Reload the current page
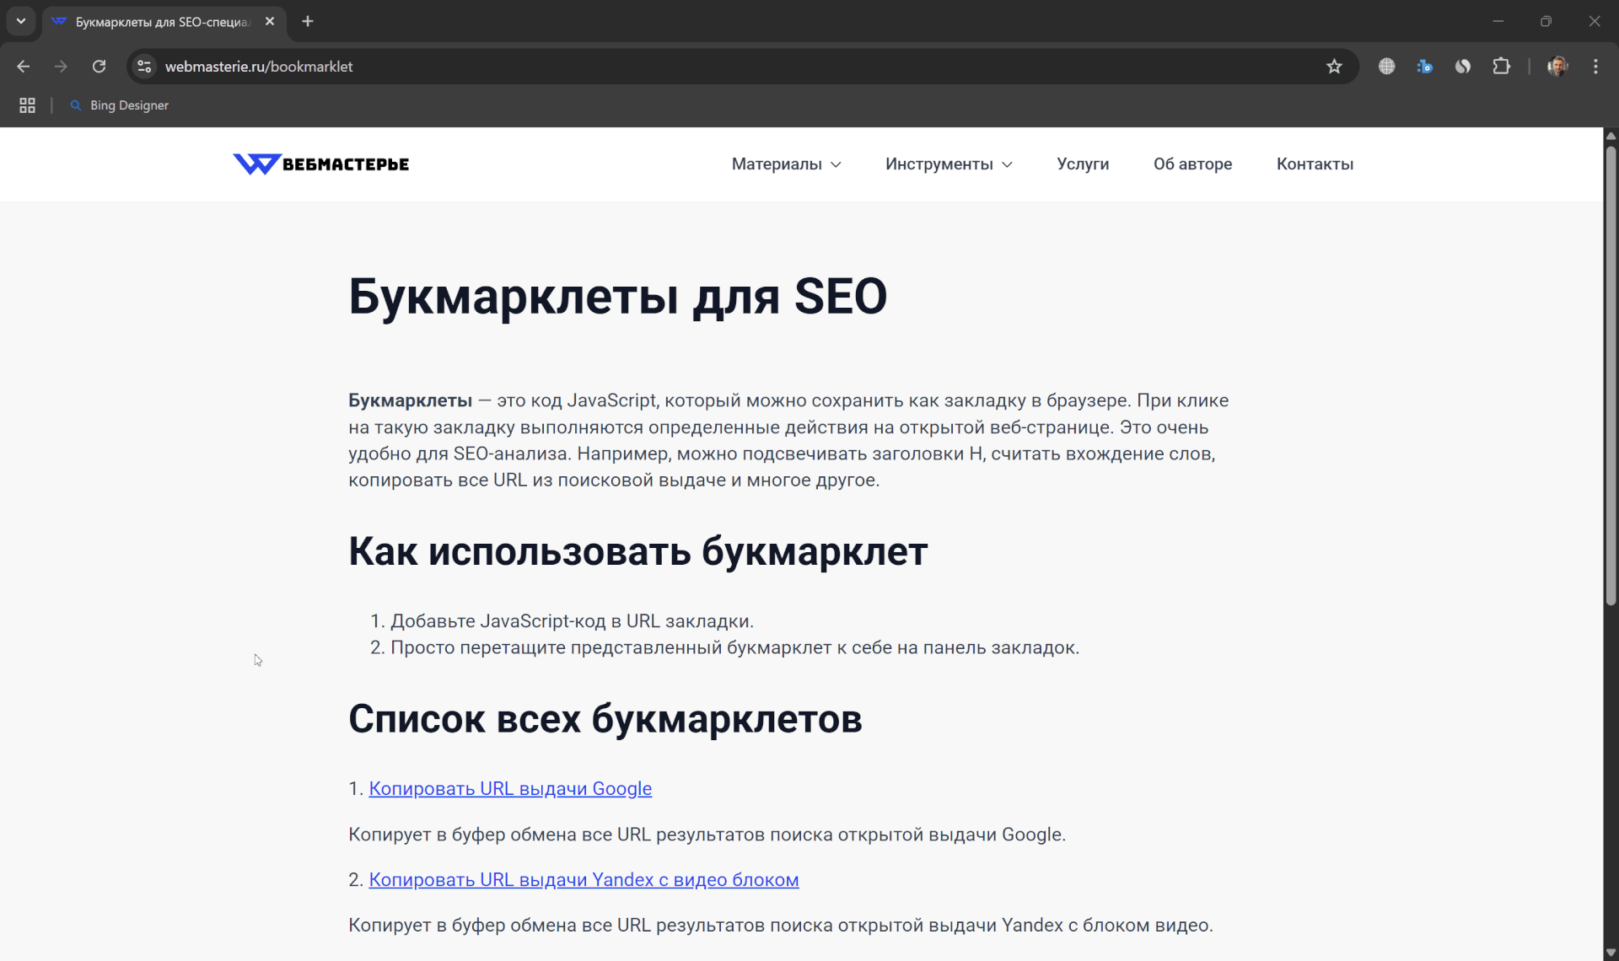 99,66
